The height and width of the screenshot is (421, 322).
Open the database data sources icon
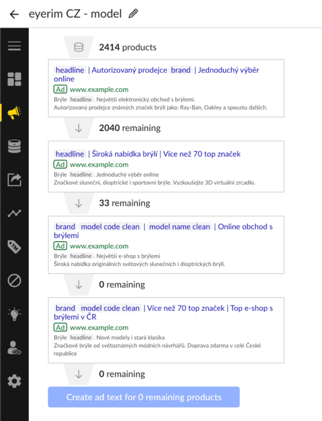pos(14,146)
